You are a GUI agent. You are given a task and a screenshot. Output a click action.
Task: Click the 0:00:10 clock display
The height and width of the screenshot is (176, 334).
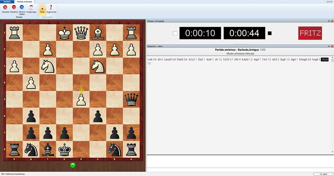(200, 33)
